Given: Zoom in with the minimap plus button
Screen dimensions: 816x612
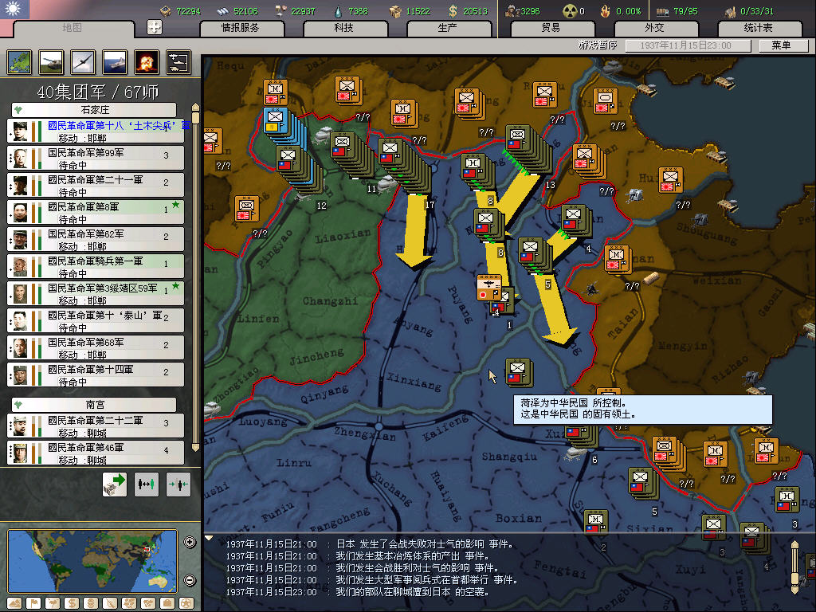Looking at the screenshot, I should [x=190, y=543].
